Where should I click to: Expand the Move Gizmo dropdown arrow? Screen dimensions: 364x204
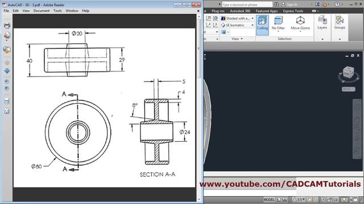click(300, 31)
